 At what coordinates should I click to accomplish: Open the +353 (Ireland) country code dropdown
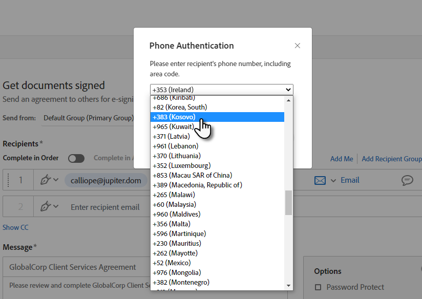tap(221, 90)
